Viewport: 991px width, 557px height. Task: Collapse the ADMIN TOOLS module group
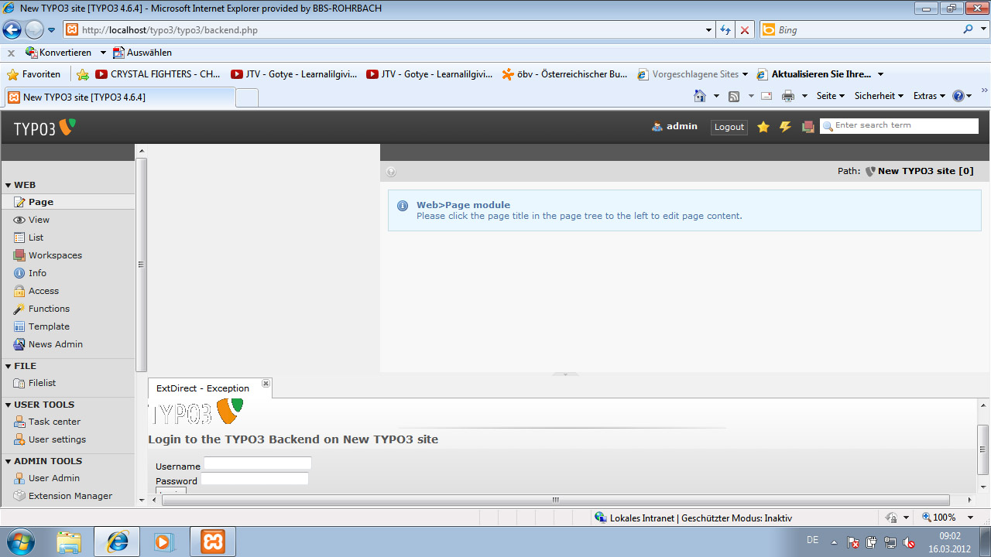coord(9,462)
